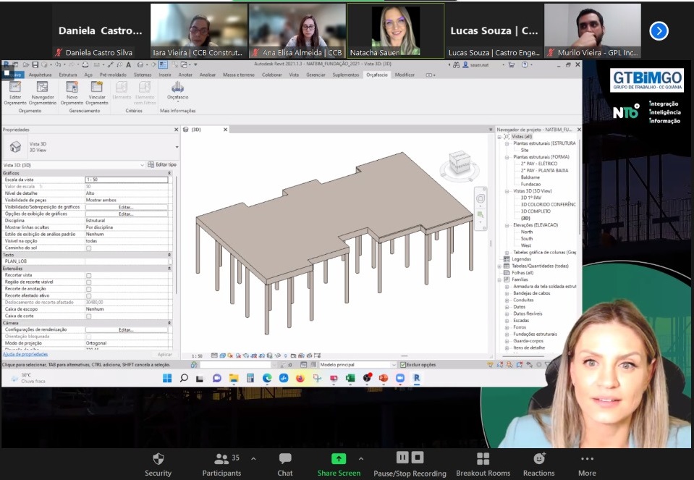
Task: Open the Ajuda de propriedades link
Action: click(x=25, y=354)
